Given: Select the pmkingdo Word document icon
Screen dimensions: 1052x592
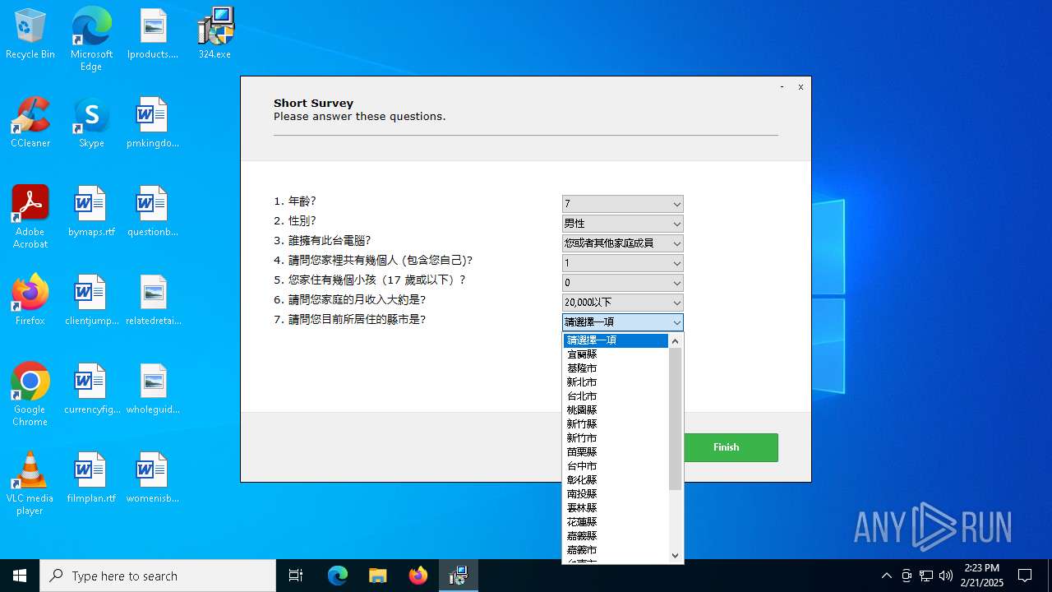Looking at the screenshot, I should click(153, 123).
